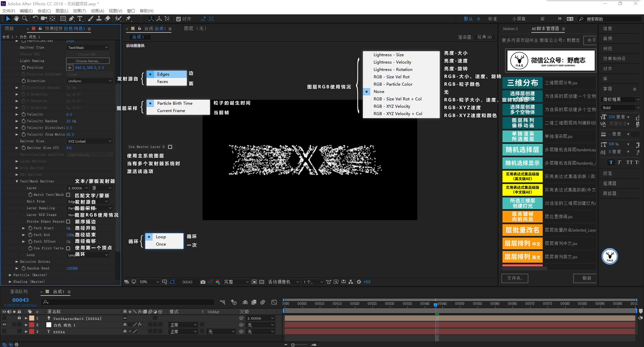Screen dimensions: 644x347
Task: Select the Clone Stamp tool
Action: [99, 19]
